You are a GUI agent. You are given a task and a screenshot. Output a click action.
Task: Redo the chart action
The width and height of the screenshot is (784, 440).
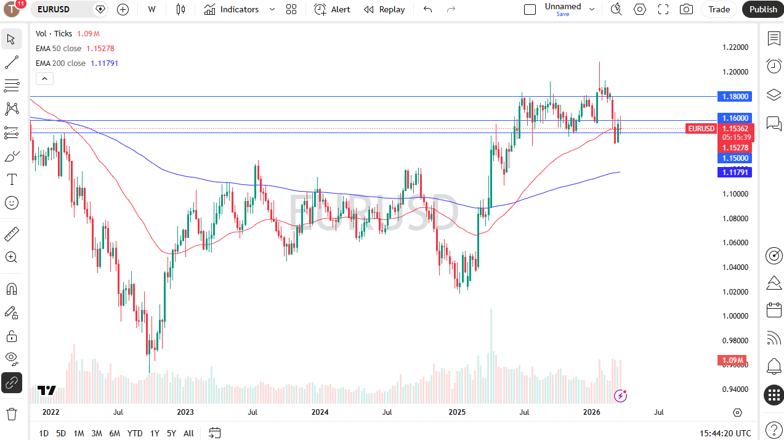(x=451, y=9)
